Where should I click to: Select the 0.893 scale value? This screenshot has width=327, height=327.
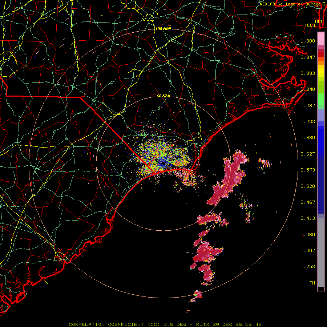pos(308,73)
